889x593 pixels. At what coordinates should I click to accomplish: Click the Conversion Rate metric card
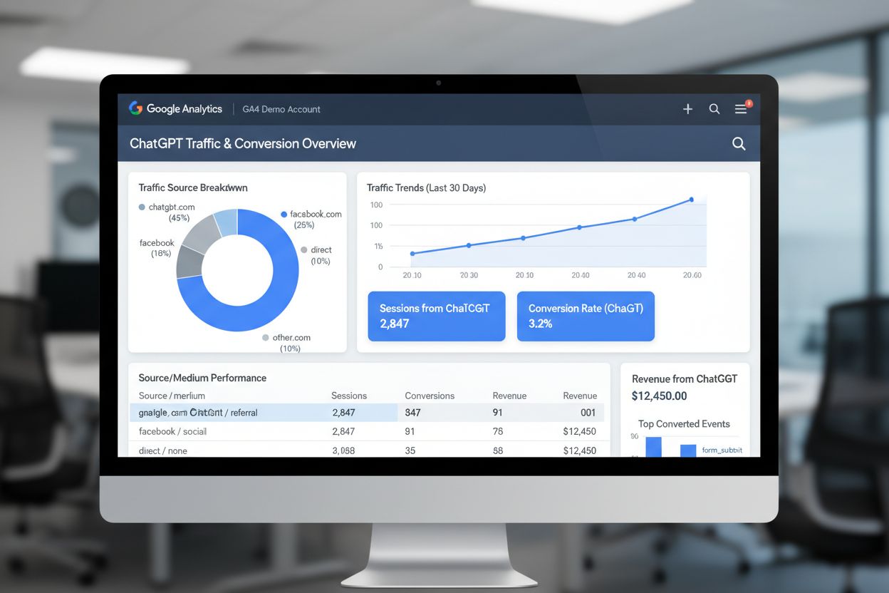(x=586, y=316)
